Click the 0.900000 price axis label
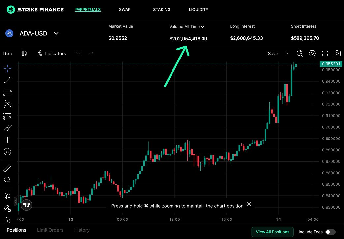The image size is (344, 239). [331, 127]
